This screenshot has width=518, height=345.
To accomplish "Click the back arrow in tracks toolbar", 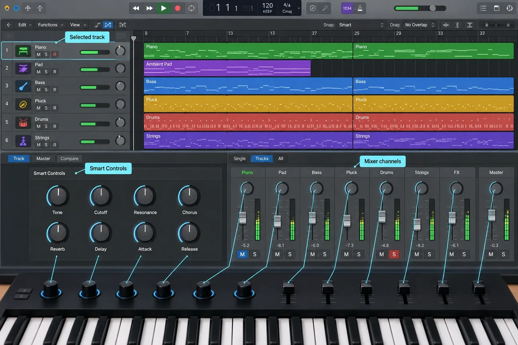I will click(x=9, y=25).
